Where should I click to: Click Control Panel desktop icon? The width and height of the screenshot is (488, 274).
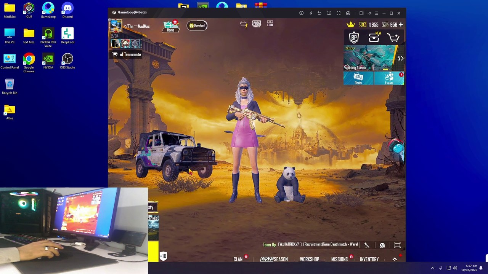[x=10, y=61]
